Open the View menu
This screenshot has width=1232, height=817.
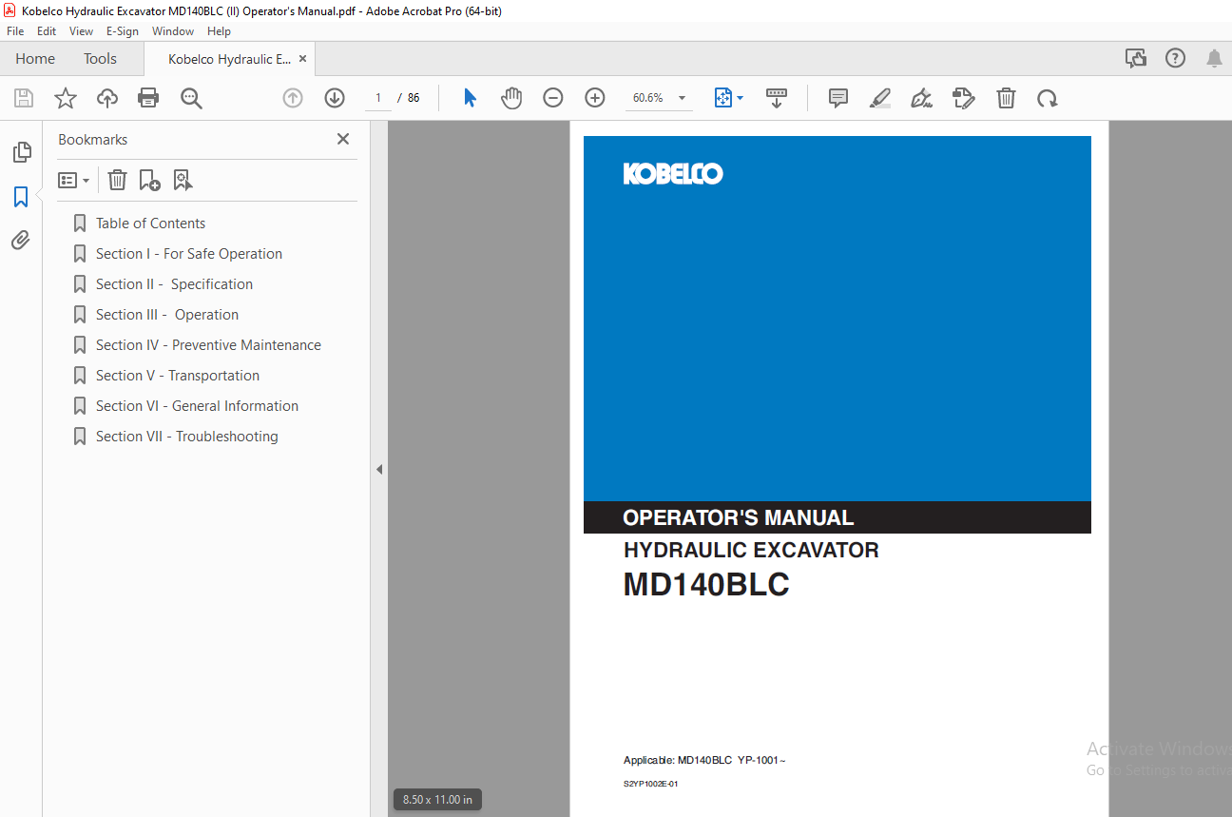click(81, 31)
